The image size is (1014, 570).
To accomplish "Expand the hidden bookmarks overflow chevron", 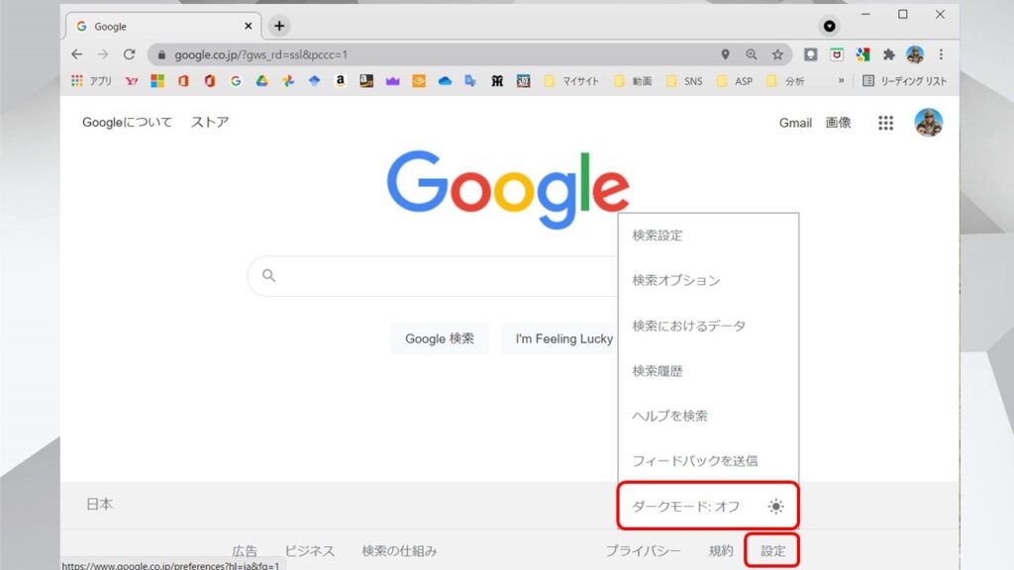I will 841,81.
